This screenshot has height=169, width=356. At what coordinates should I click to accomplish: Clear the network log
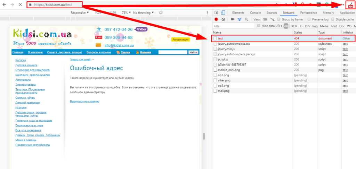click(x=223, y=19)
